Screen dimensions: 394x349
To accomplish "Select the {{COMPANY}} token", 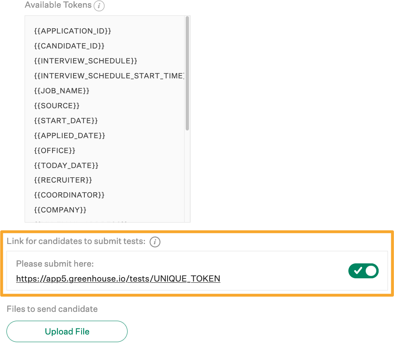I will (61, 210).
